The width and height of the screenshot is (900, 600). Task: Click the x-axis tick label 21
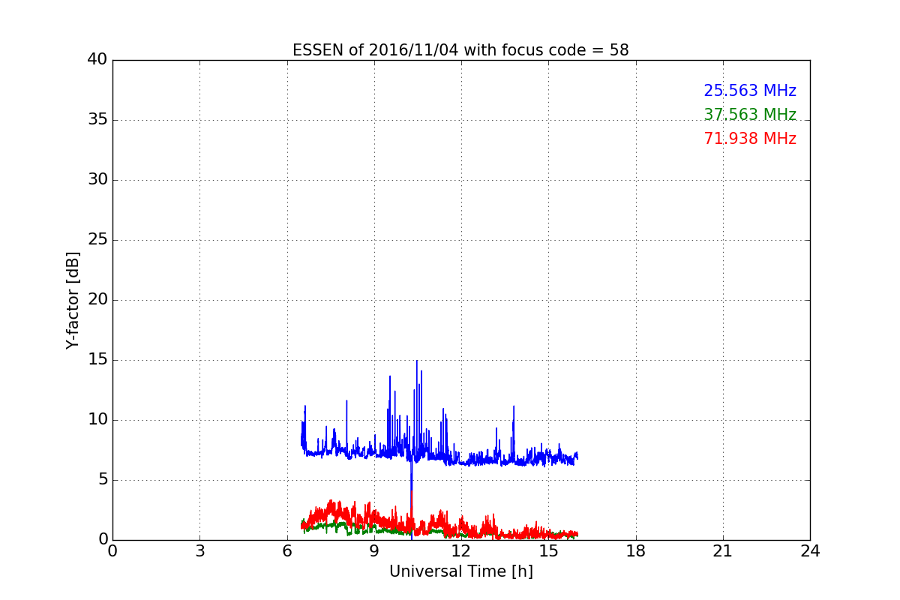coord(722,551)
